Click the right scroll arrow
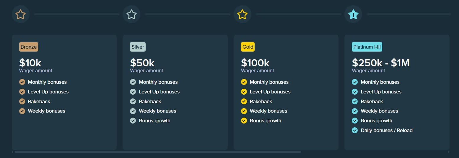 449,152
